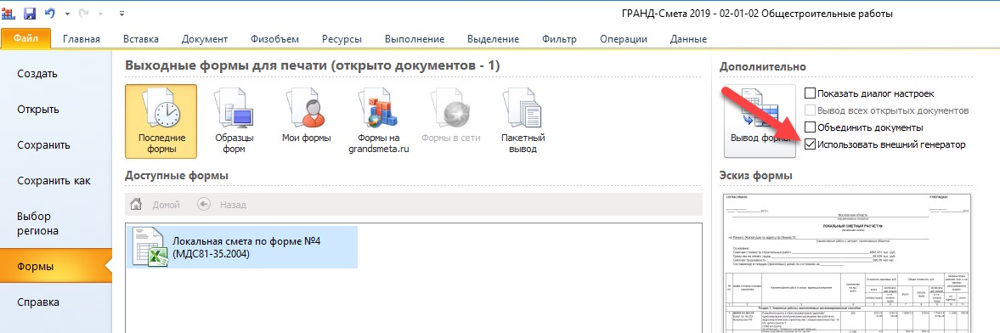
Task: Open the Фильтр ribbon tab
Action: click(559, 40)
